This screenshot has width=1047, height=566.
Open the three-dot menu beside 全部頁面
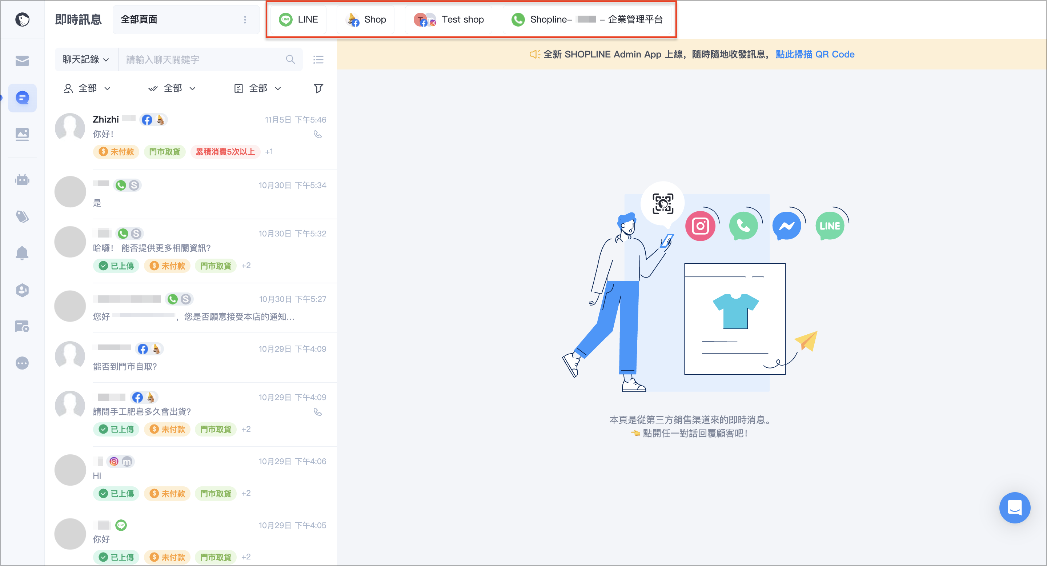tap(245, 20)
